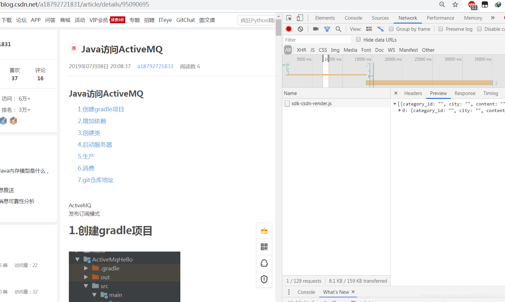Collapse ActiveMqHello tree node
The width and height of the screenshot is (505, 302).
(x=77, y=259)
